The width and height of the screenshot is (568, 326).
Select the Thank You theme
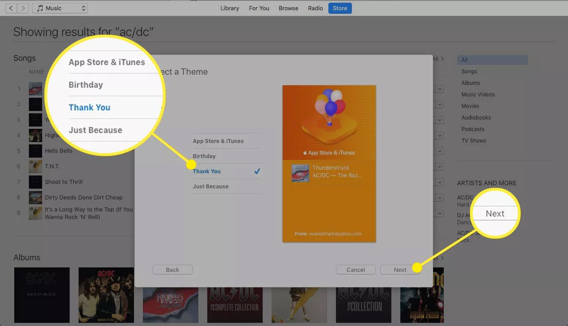click(227, 171)
